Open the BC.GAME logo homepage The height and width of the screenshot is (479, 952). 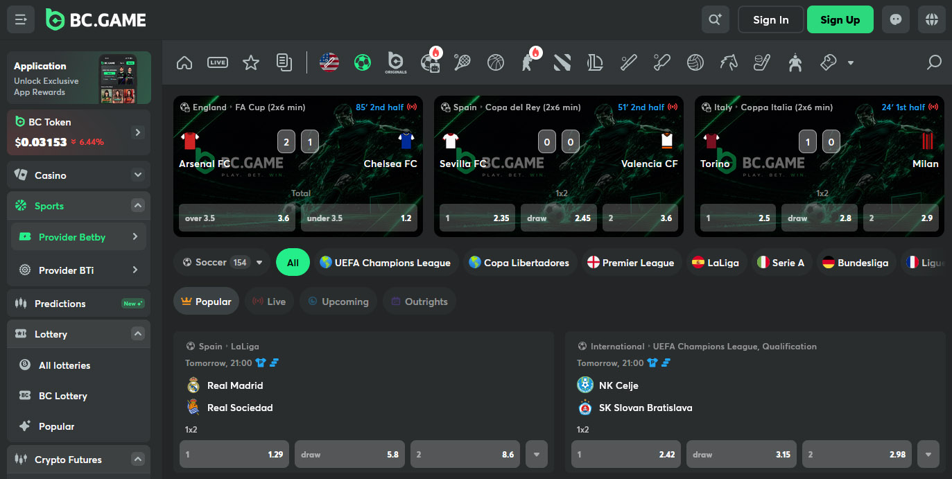pyautogui.click(x=96, y=19)
